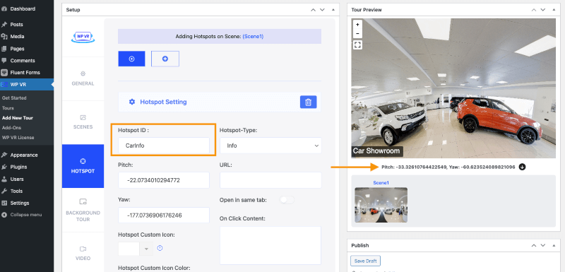
Task: Add a new hotspot with plus button
Action: 165,59
